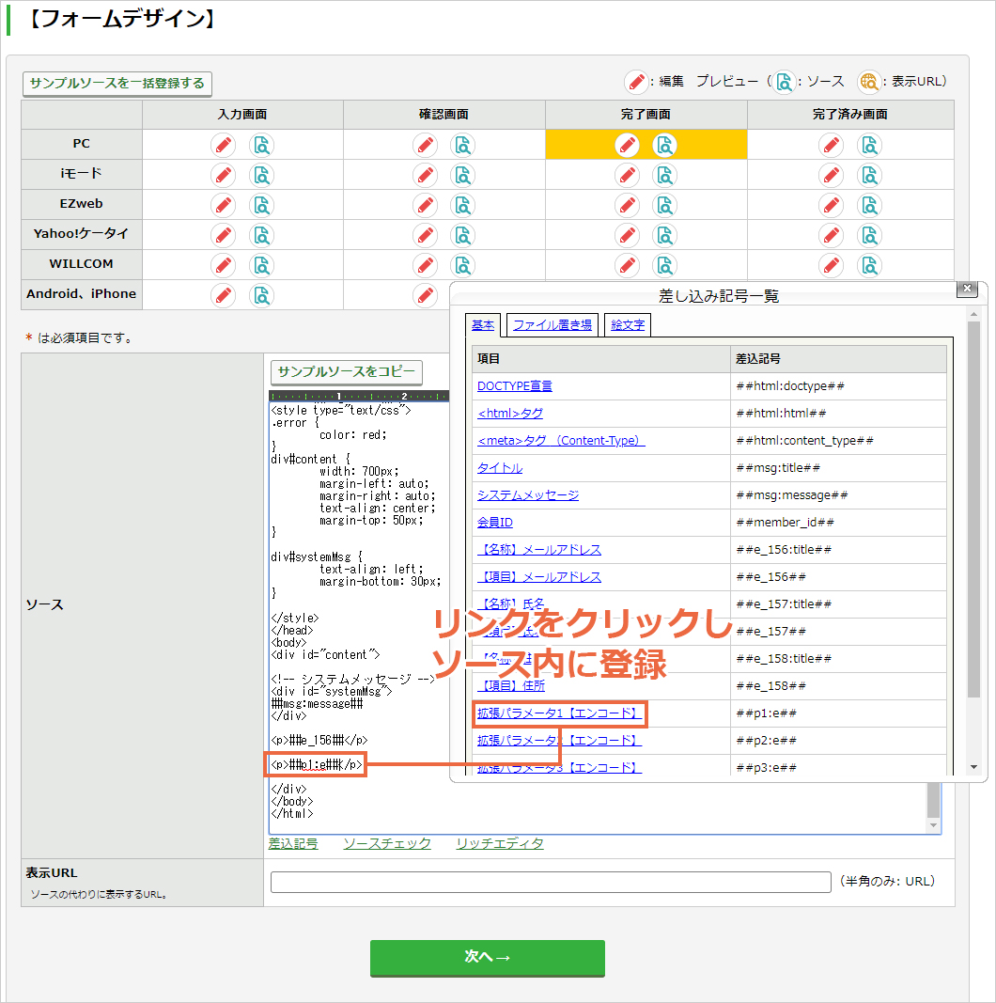Preview WILLCOM completion screen source
This screenshot has width=996, height=1003.
[x=665, y=265]
